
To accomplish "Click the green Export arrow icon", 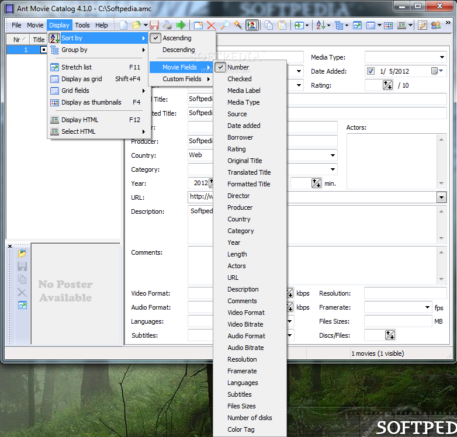I will pos(181,25).
